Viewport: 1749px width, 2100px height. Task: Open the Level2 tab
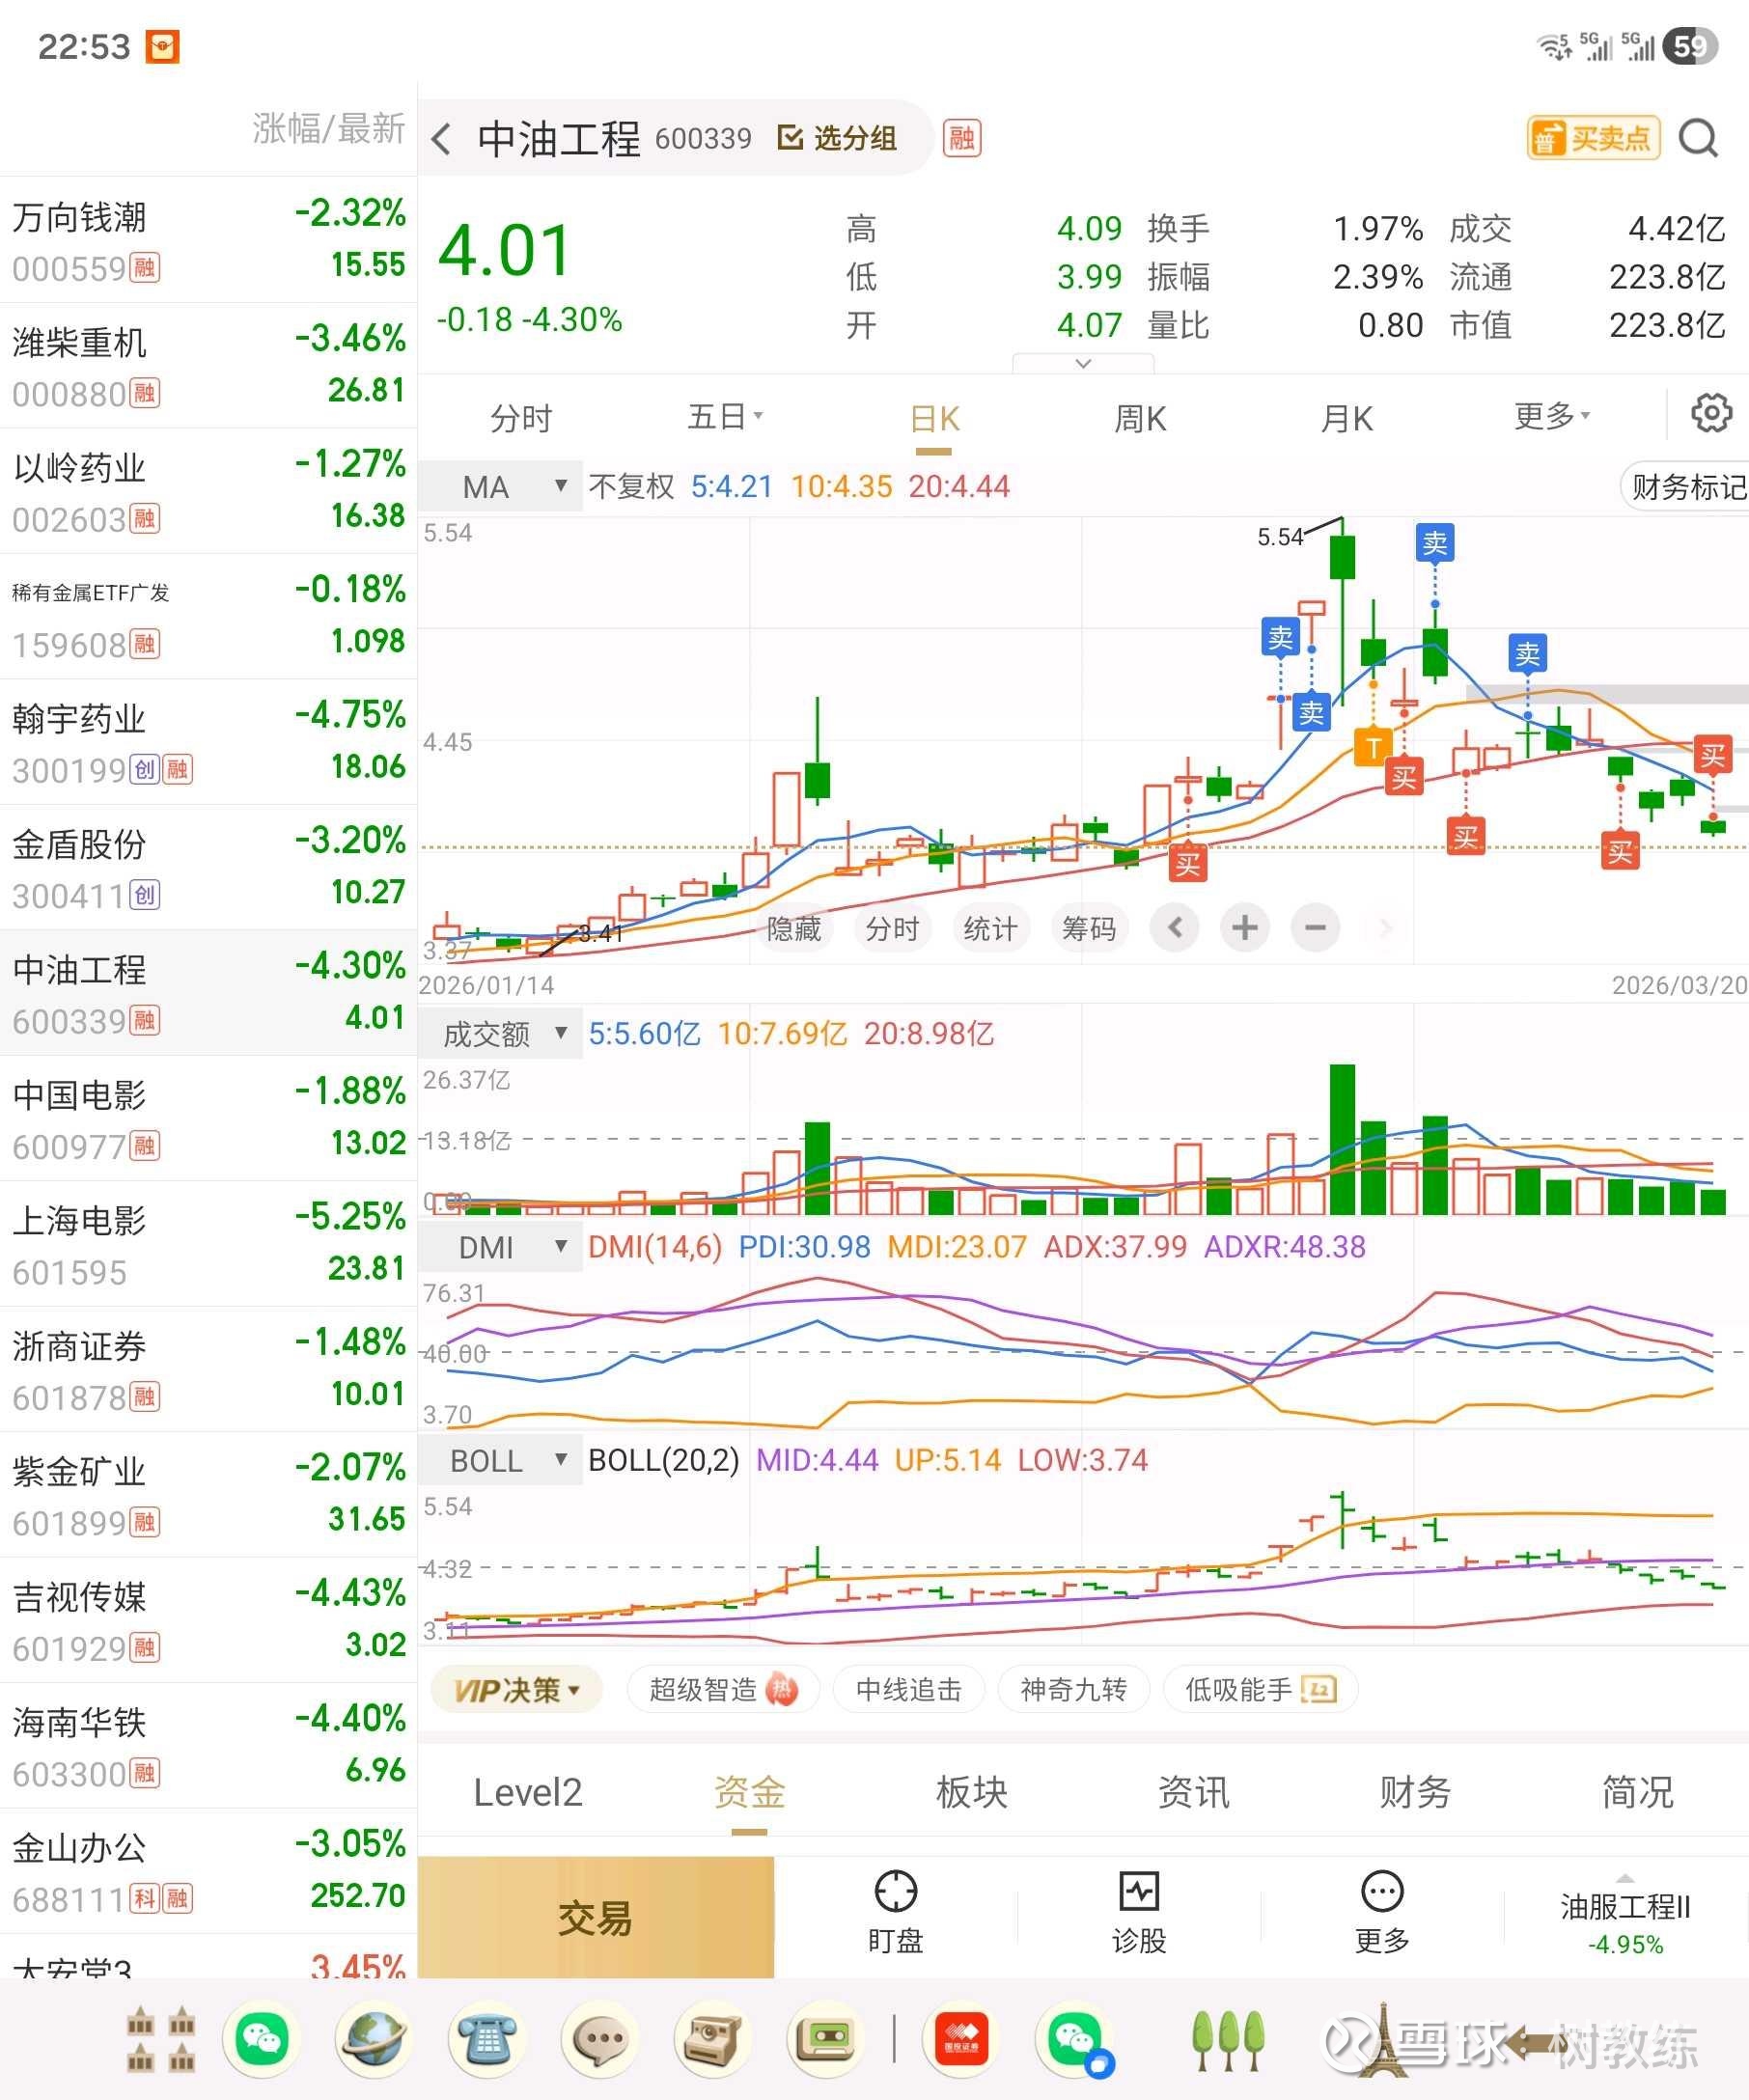[x=528, y=1793]
